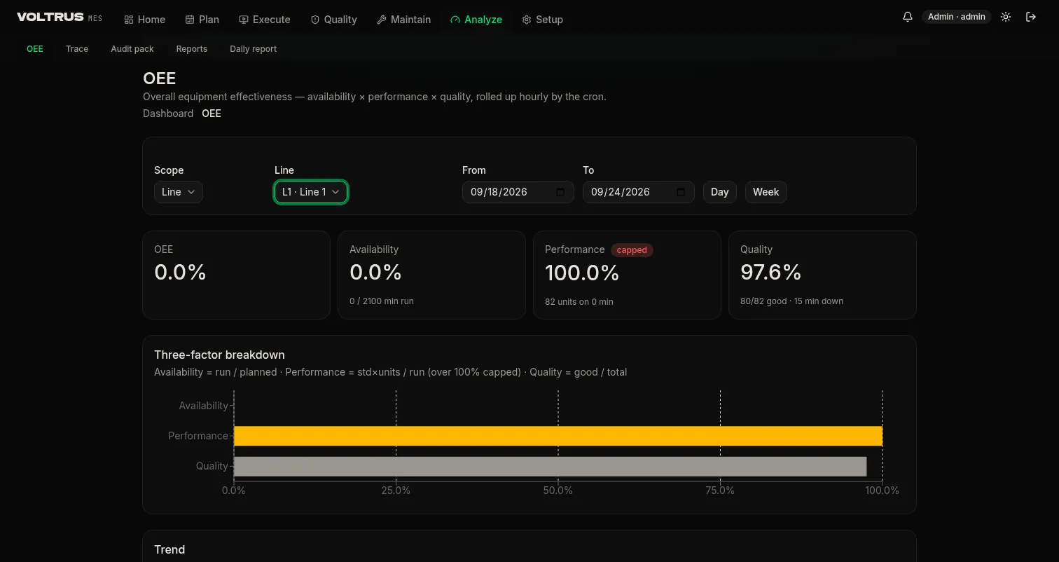Viewport: 1059px width, 562px height.
Task: Click "0 / 2100 min run" text
Action: pos(382,301)
